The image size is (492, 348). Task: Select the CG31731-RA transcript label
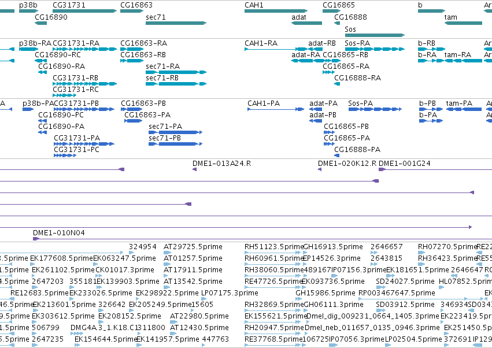pos(76,43)
